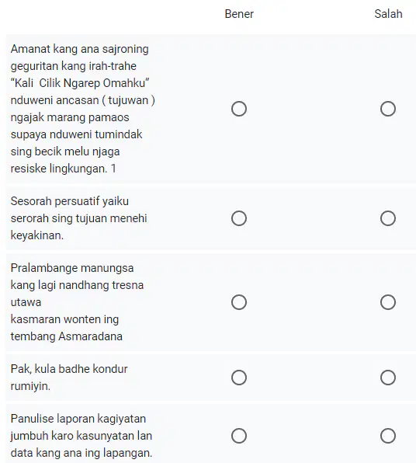This screenshot has height=463, width=416.
Task: Select Salah for the 'Sesorah persuatif' row
Action: click(x=388, y=218)
